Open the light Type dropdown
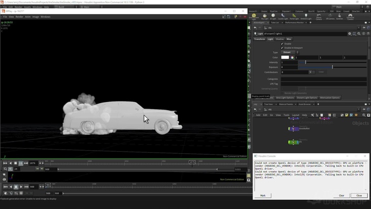This screenshot has height=209, width=371. (290, 52)
